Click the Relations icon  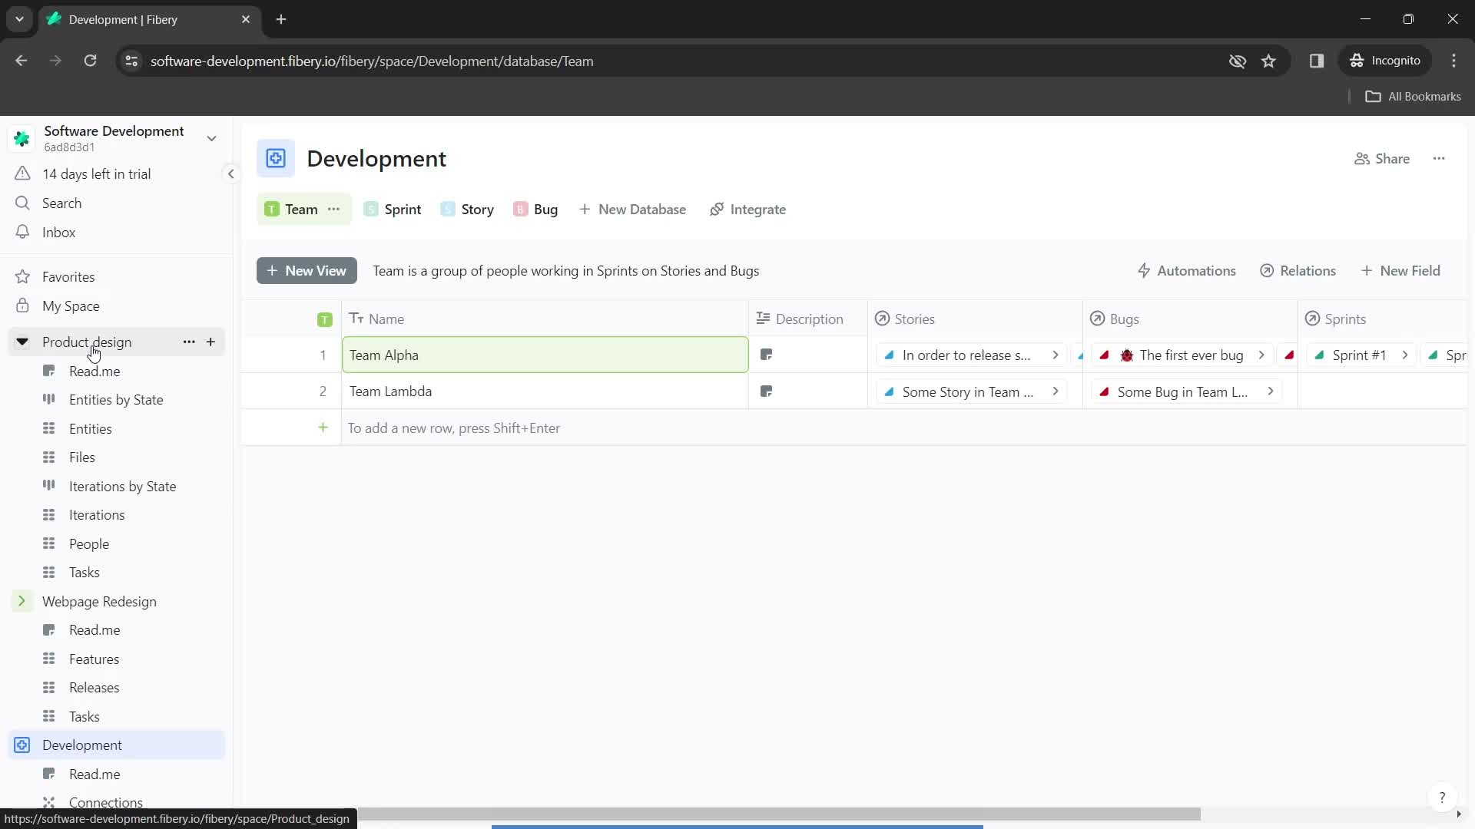click(1268, 270)
